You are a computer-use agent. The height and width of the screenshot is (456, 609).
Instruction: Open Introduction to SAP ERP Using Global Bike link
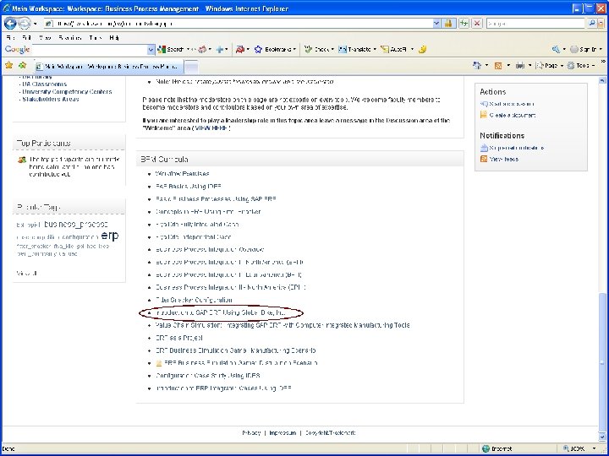(x=221, y=312)
